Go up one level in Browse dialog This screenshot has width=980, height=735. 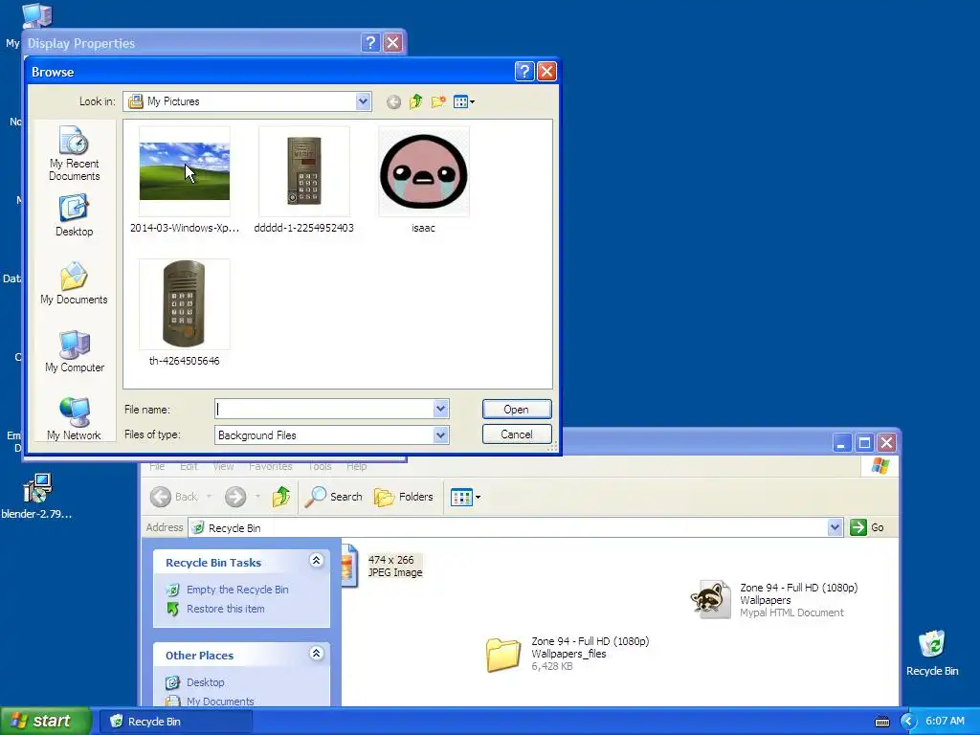pyautogui.click(x=415, y=101)
